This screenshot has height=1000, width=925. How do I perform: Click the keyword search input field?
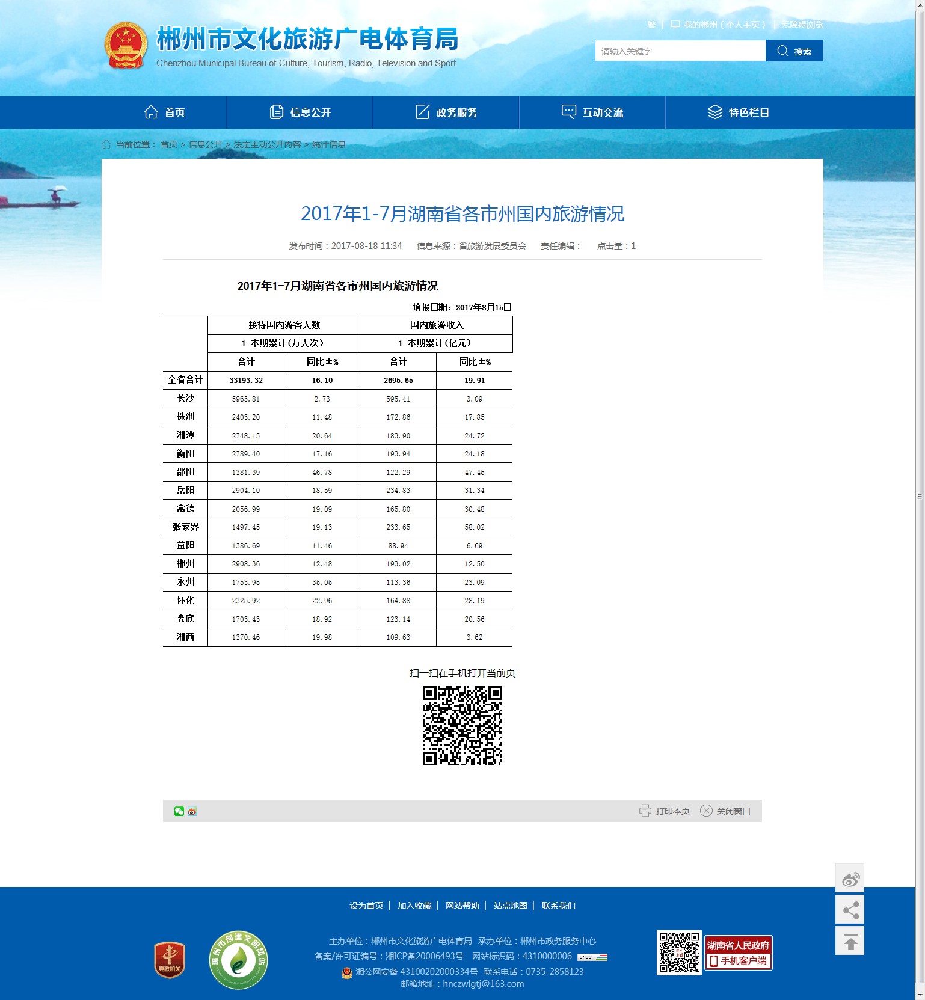(680, 51)
